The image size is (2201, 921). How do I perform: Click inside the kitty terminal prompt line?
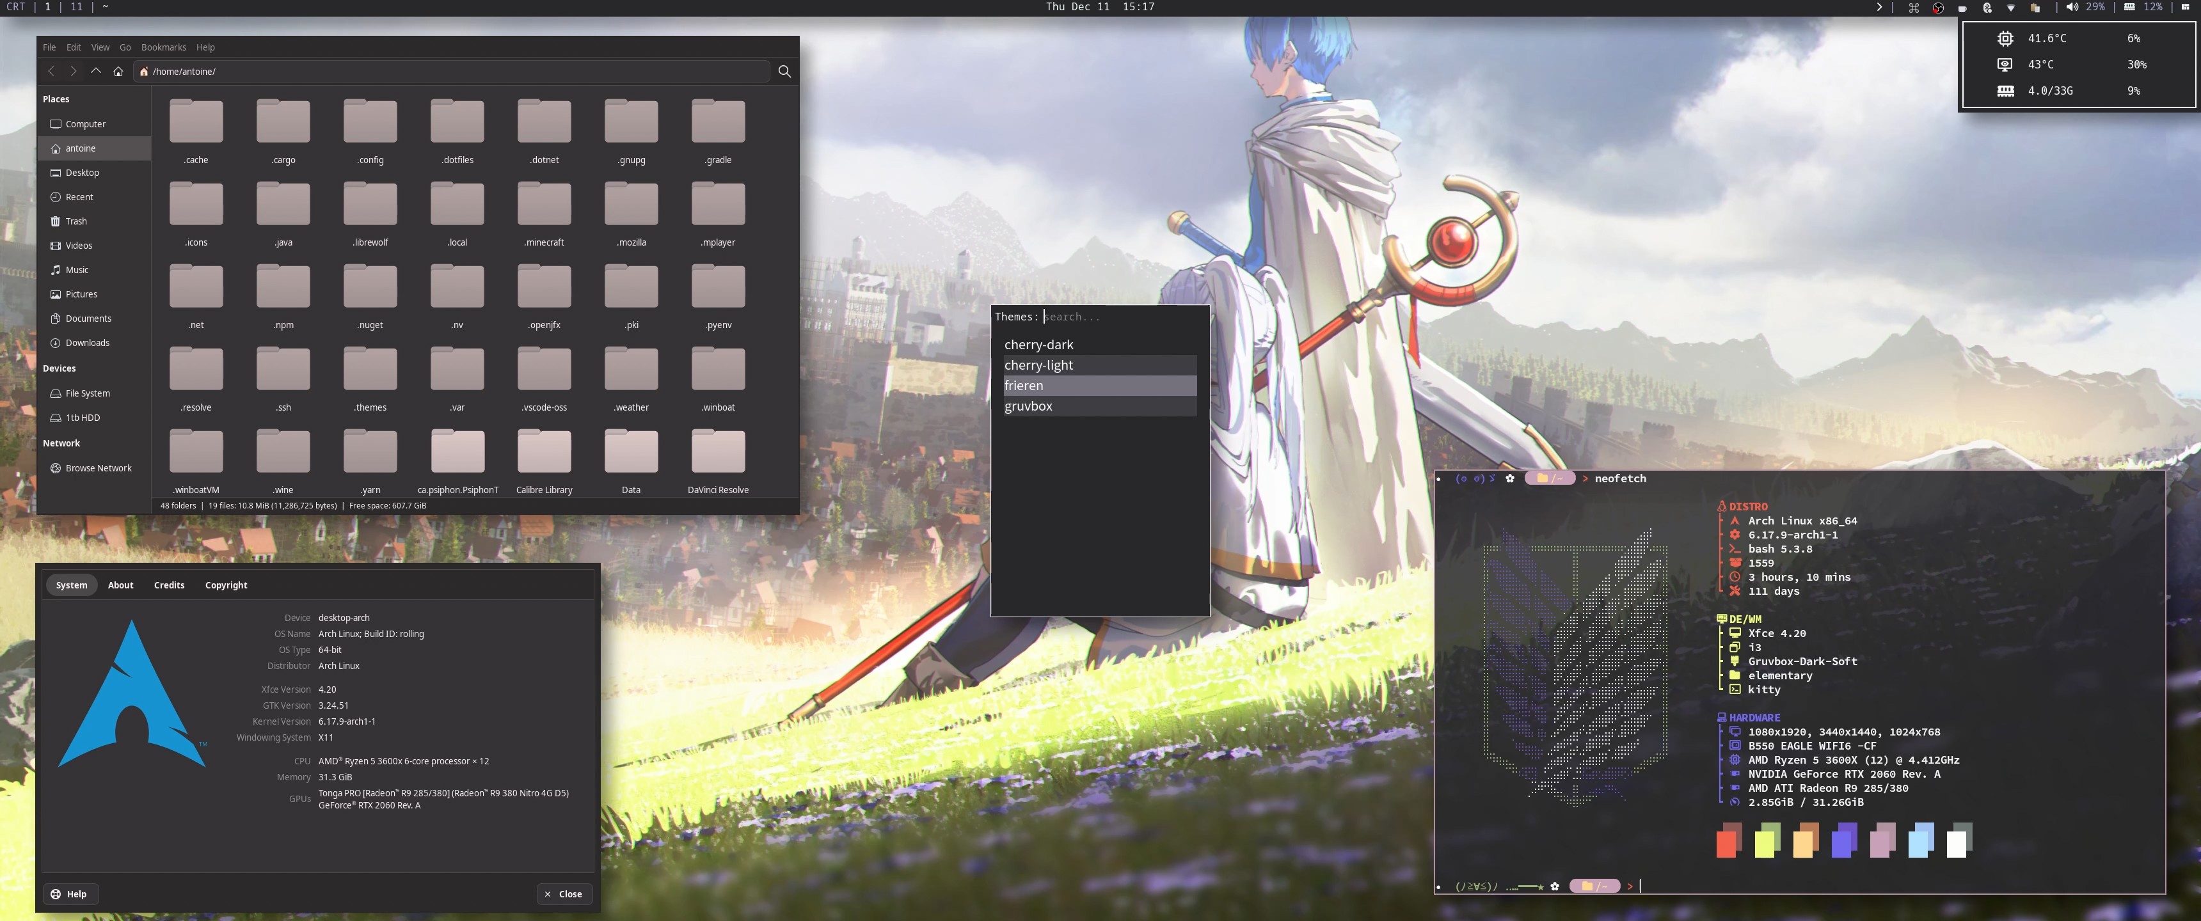(x=1799, y=887)
